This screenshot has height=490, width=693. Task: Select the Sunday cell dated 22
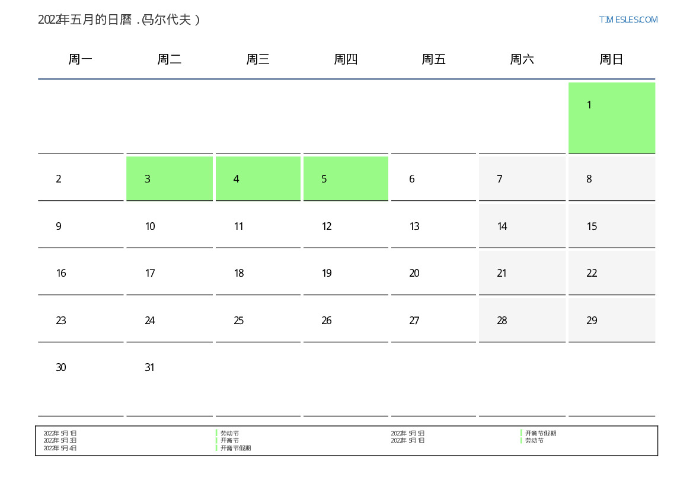(x=612, y=273)
